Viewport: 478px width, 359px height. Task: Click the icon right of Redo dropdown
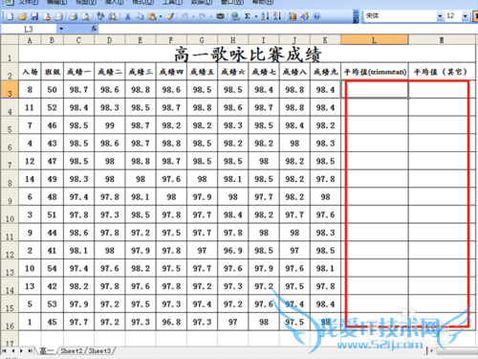(x=220, y=16)
